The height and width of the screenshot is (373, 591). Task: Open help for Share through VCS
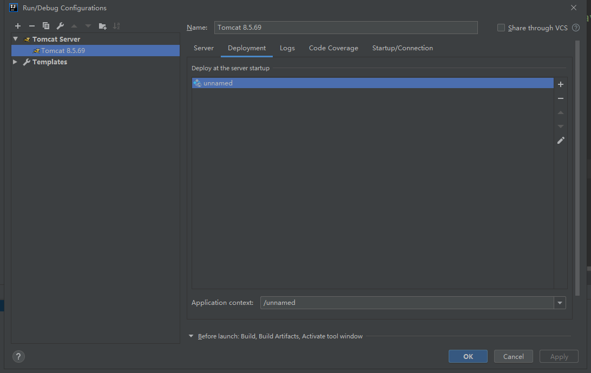(x=575, y=28)
